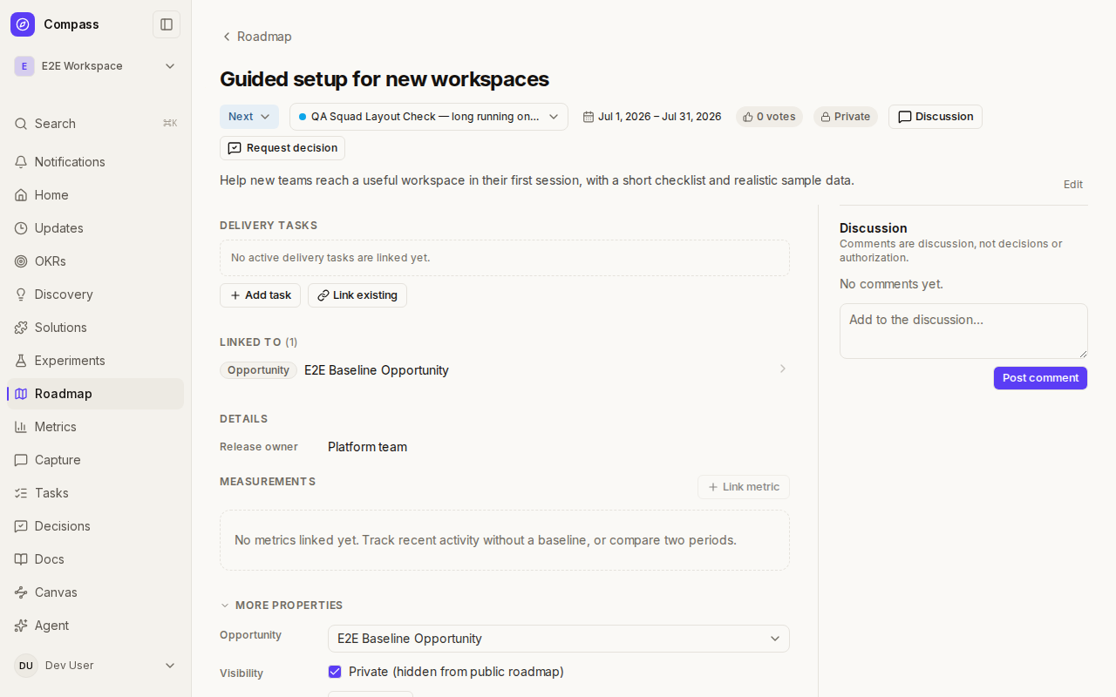Collapse sidebar with panel toggle icon
The width and height of the screenshot is (1116, 697).
(x=167, y=24)
